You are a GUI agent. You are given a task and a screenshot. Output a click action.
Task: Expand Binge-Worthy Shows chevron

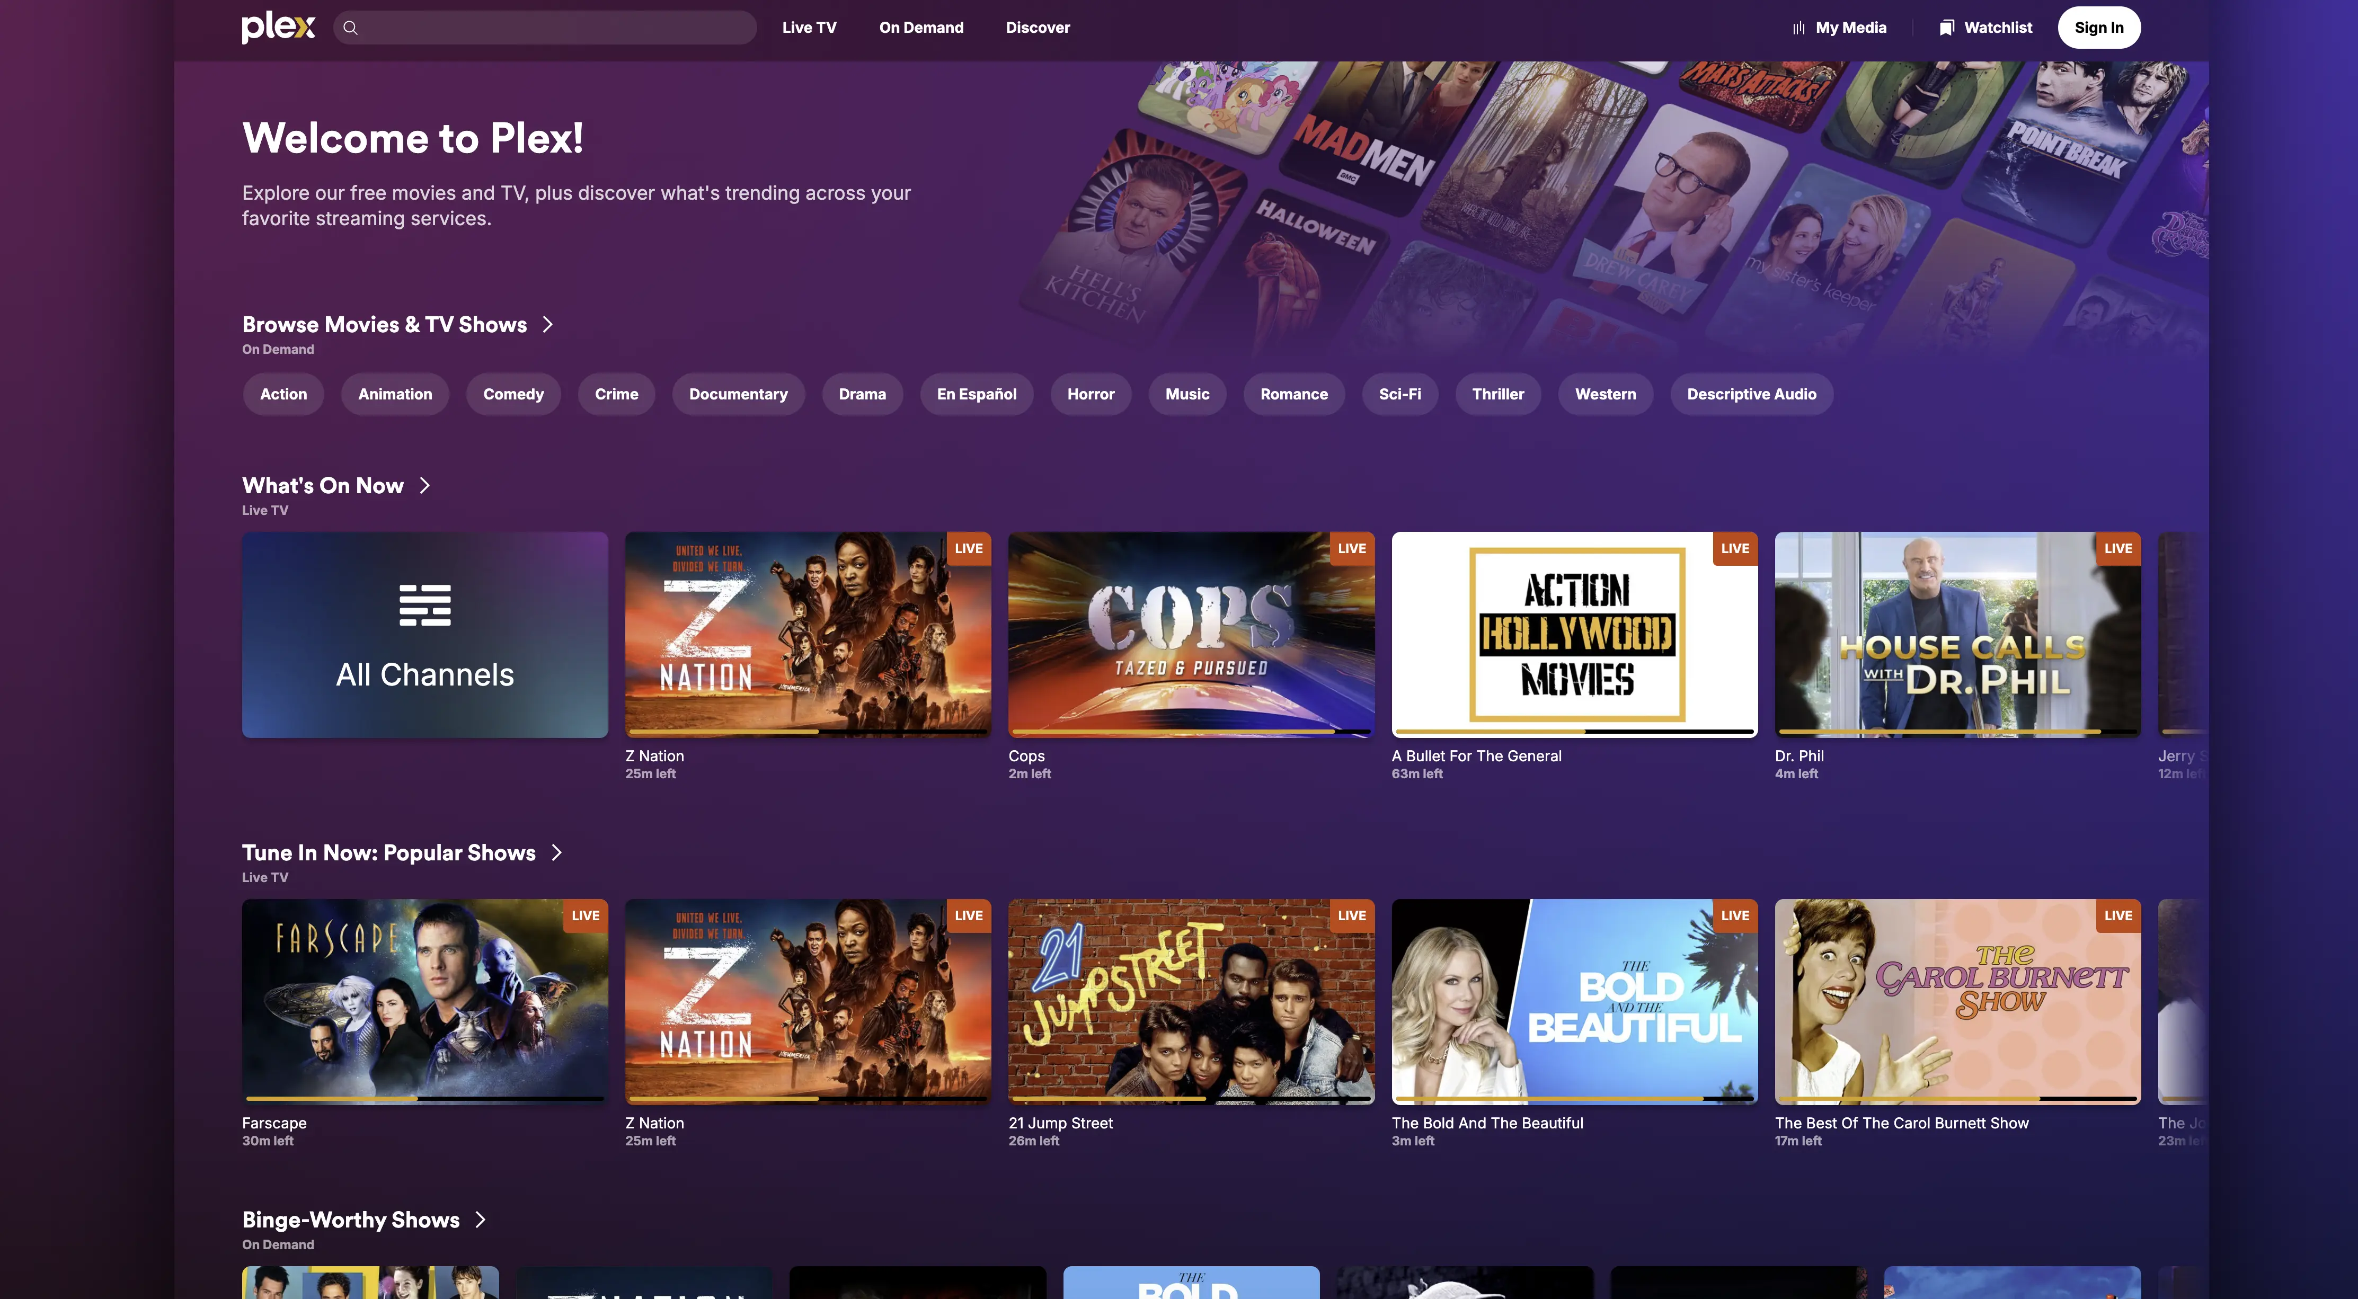pyautogui.click(x=481, y=1220)
